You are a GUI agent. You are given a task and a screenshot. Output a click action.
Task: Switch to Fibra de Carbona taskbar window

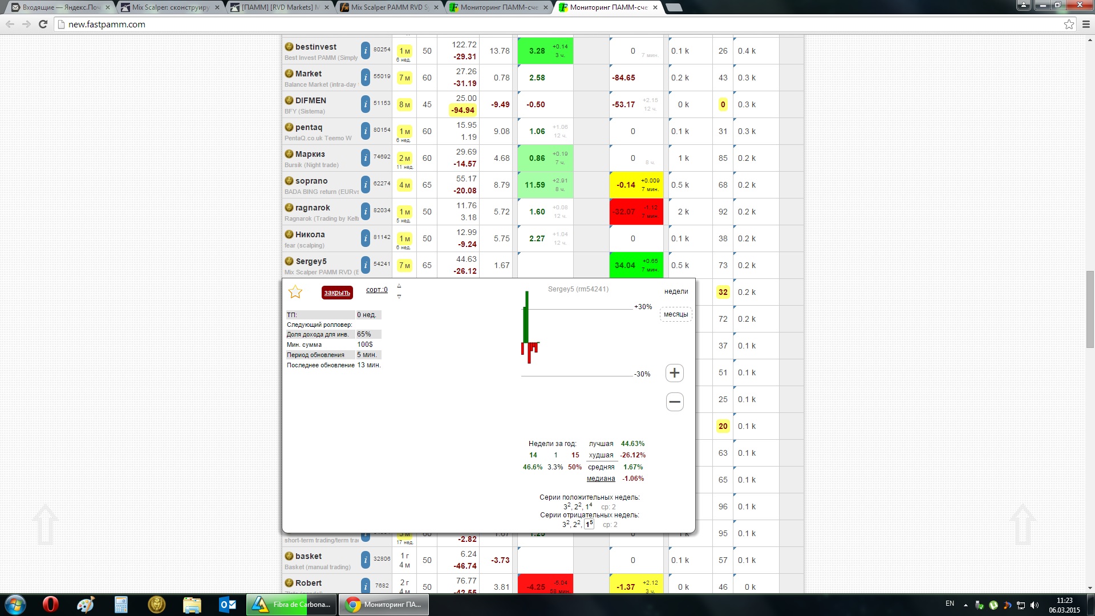[x=291, y=605]
